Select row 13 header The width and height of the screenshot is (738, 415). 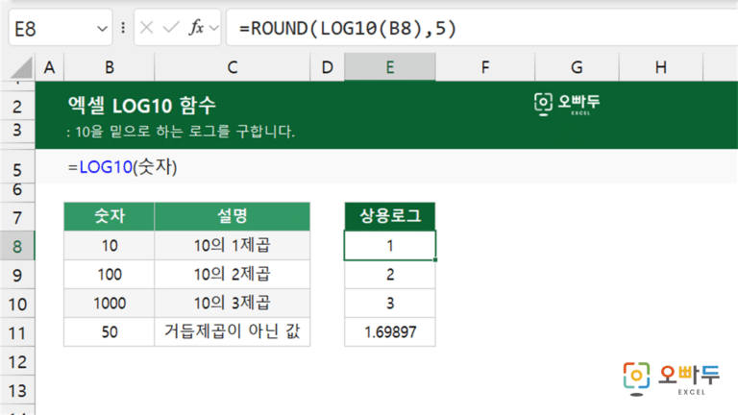tap(17, 391)
